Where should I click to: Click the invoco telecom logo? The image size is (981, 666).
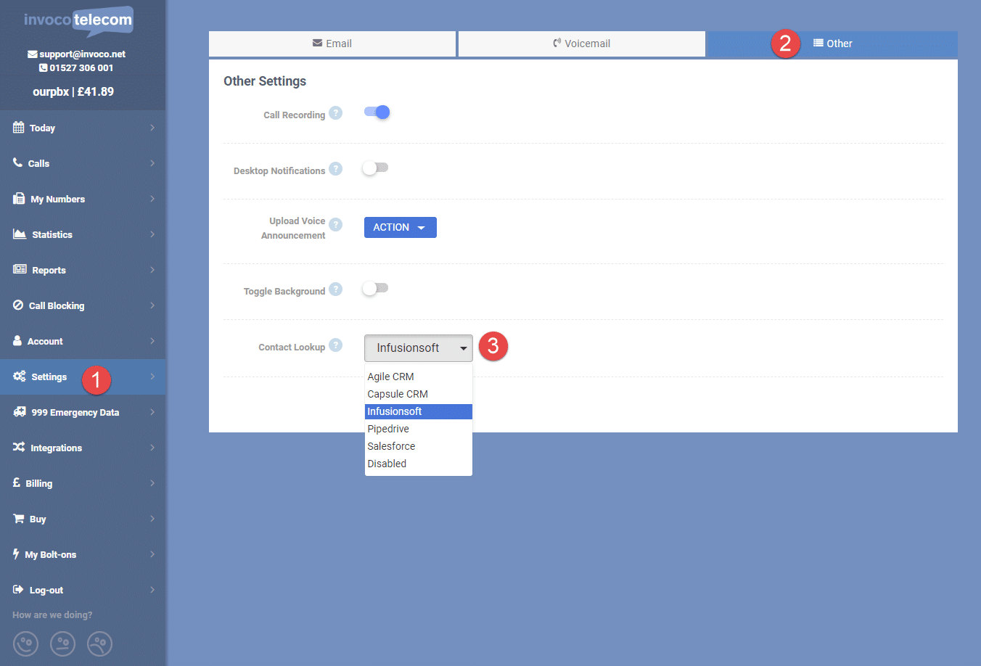(x=78, y=21)
